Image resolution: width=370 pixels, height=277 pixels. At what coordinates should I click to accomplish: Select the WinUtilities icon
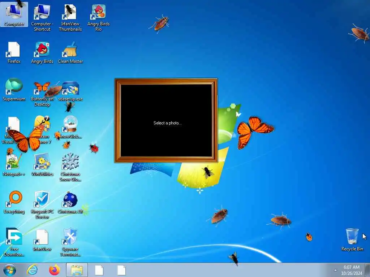[42, 165]
